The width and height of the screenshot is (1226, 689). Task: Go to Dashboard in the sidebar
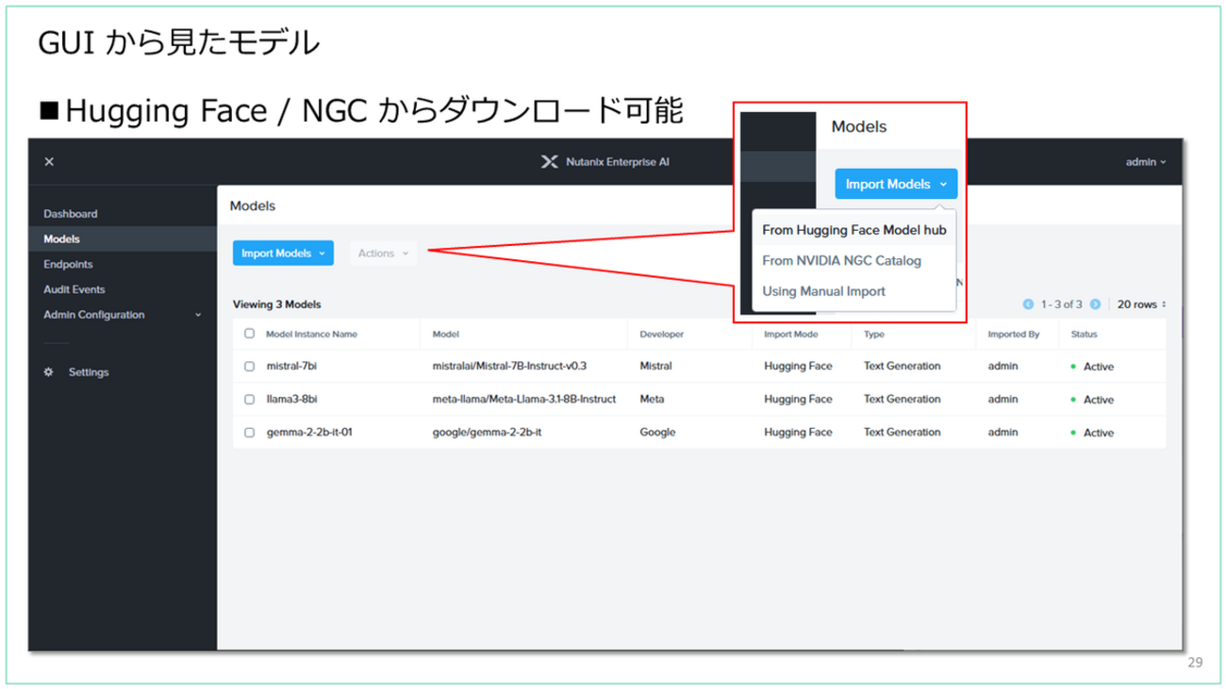[x=70, y=214]
